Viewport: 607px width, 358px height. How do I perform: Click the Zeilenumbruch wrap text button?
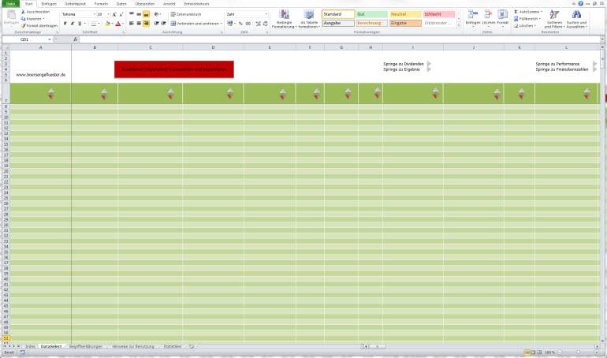coord(186,14)
